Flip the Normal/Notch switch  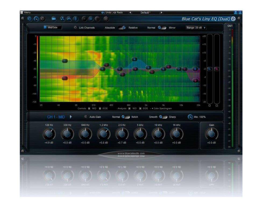(x=126, y=117)
